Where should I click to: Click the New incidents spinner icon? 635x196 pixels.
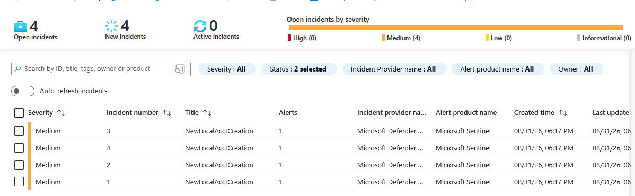click(111, 26)
